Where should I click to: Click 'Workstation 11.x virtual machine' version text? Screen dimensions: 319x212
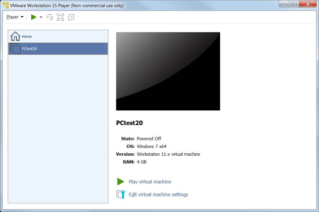point(168,154)
